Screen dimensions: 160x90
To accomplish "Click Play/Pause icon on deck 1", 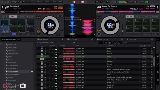I will point(38,34).
